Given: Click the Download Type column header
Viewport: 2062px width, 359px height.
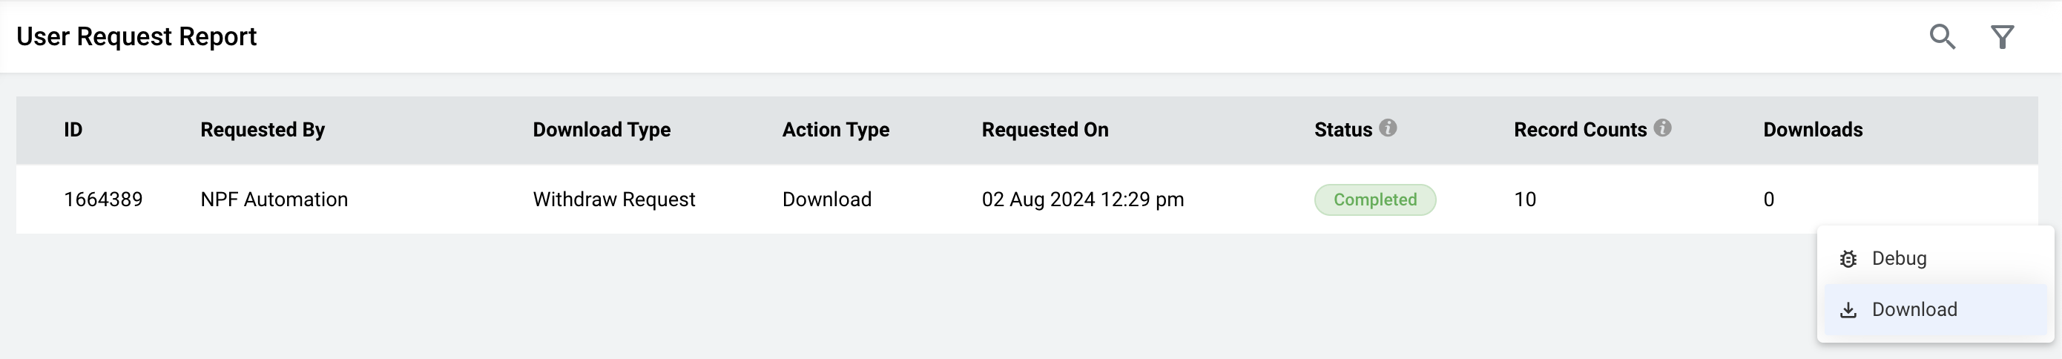Looking at the screenshot, I should point(602,130).
